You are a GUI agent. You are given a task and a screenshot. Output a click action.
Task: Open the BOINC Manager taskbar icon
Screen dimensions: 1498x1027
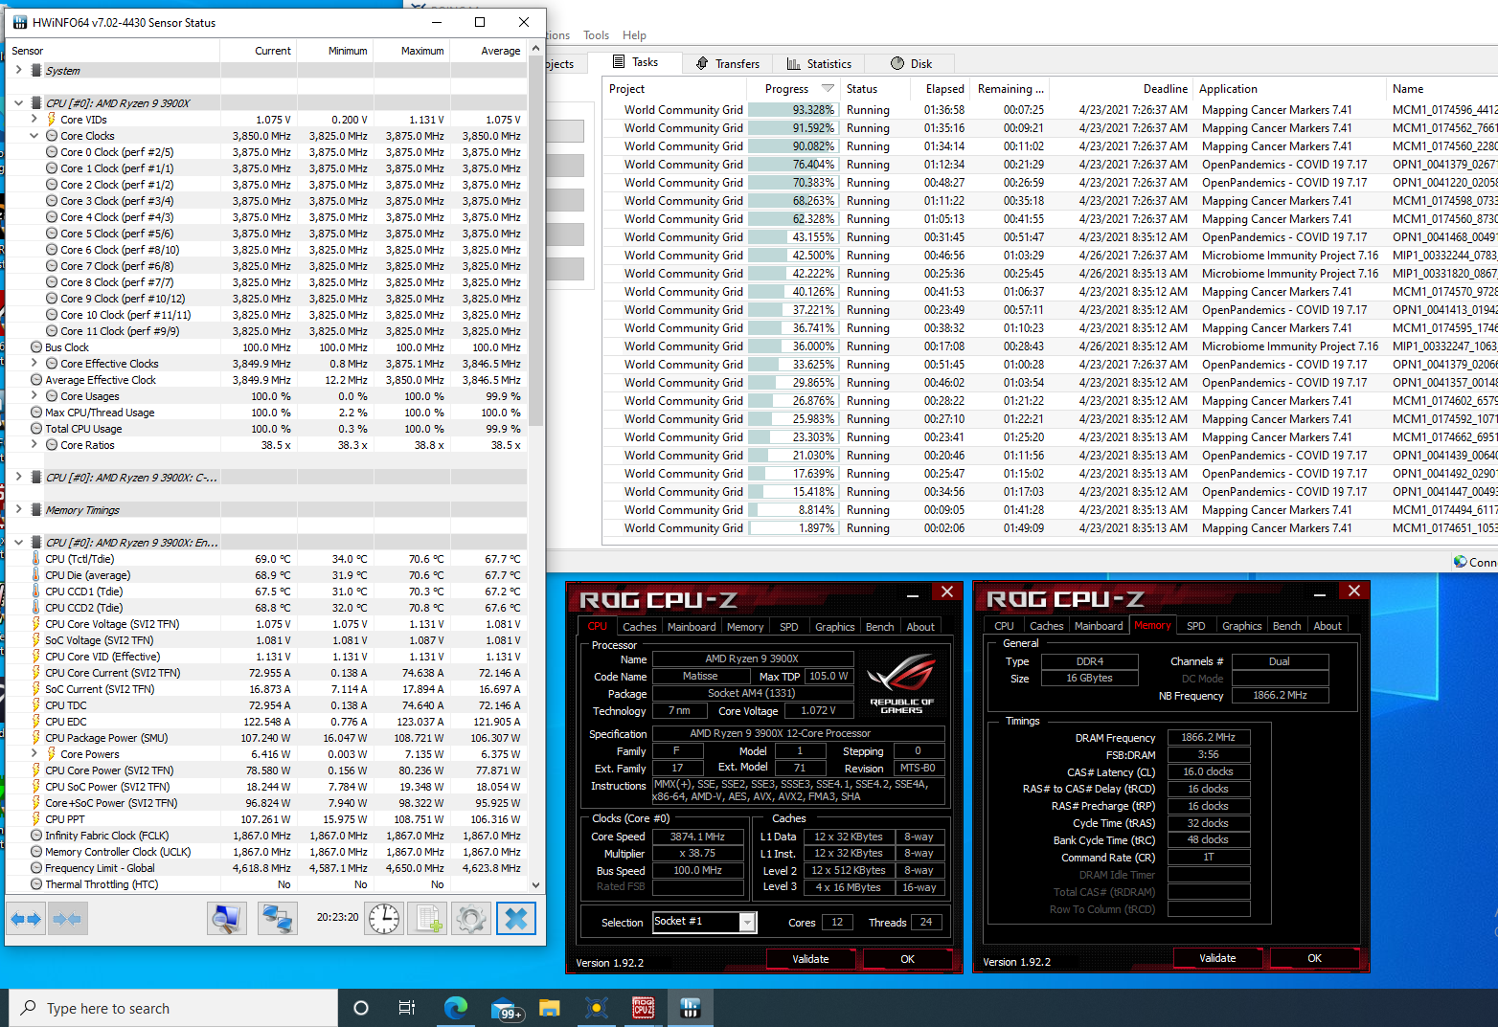596,1008
